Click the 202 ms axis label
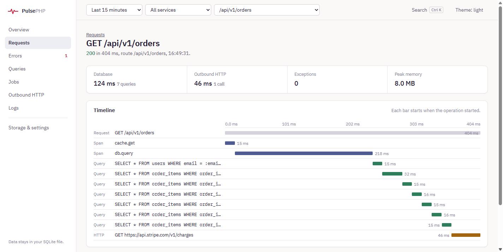 coord(353,124)
